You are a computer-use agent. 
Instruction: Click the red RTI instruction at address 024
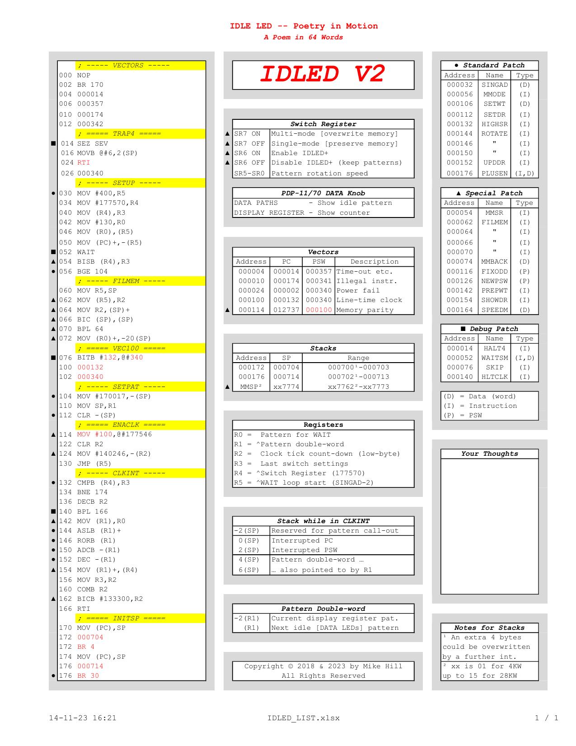(84, 162)
